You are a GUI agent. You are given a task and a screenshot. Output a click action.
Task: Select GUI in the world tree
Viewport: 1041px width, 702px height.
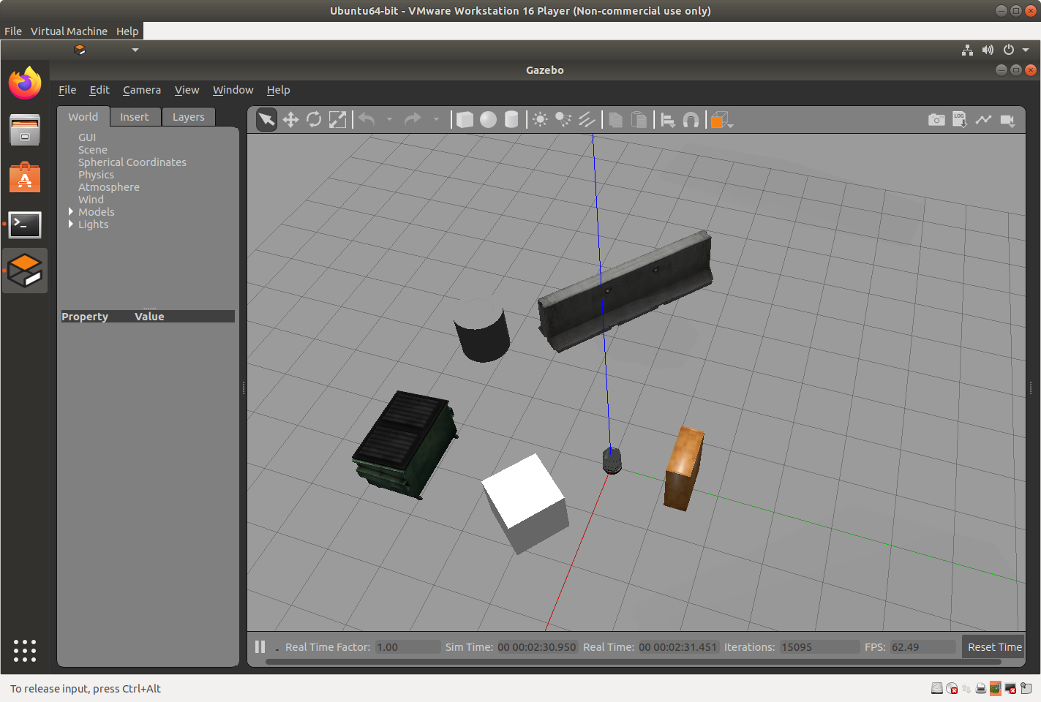(x=87, y=137)
